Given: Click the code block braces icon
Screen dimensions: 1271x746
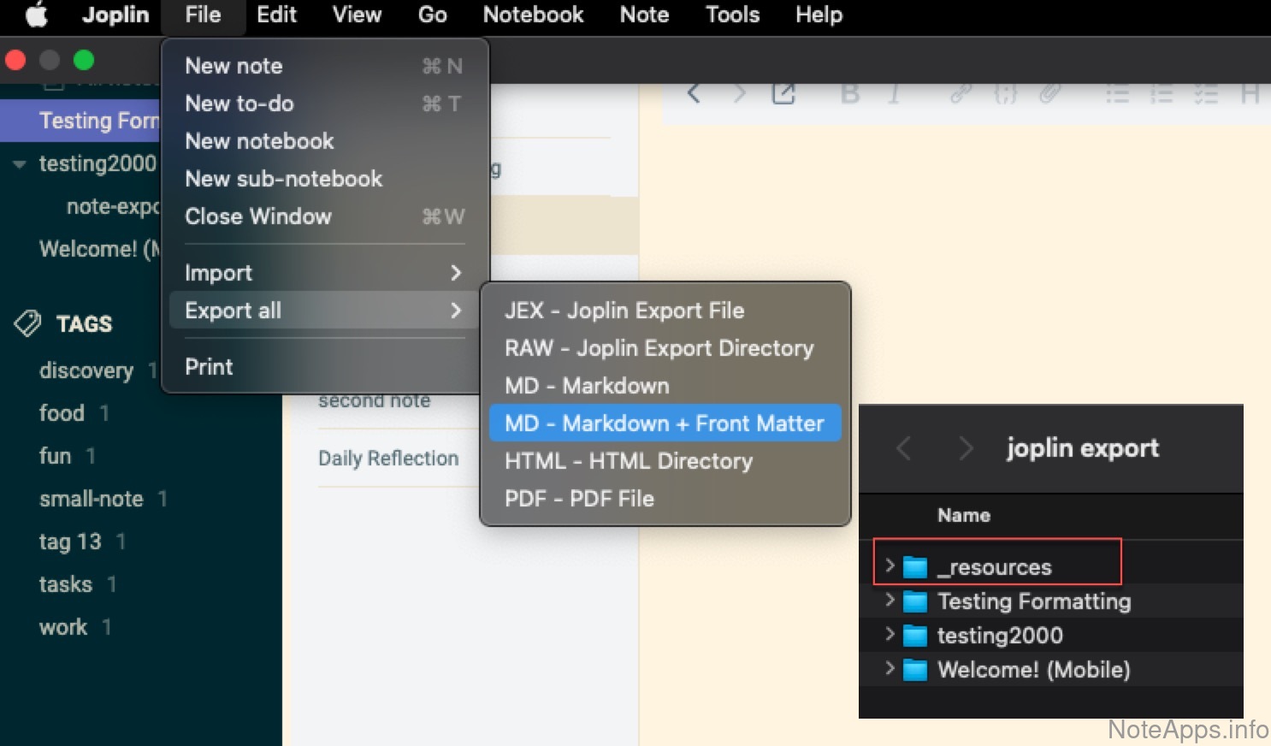Looking at the screenshot, I should (1005, 93).
